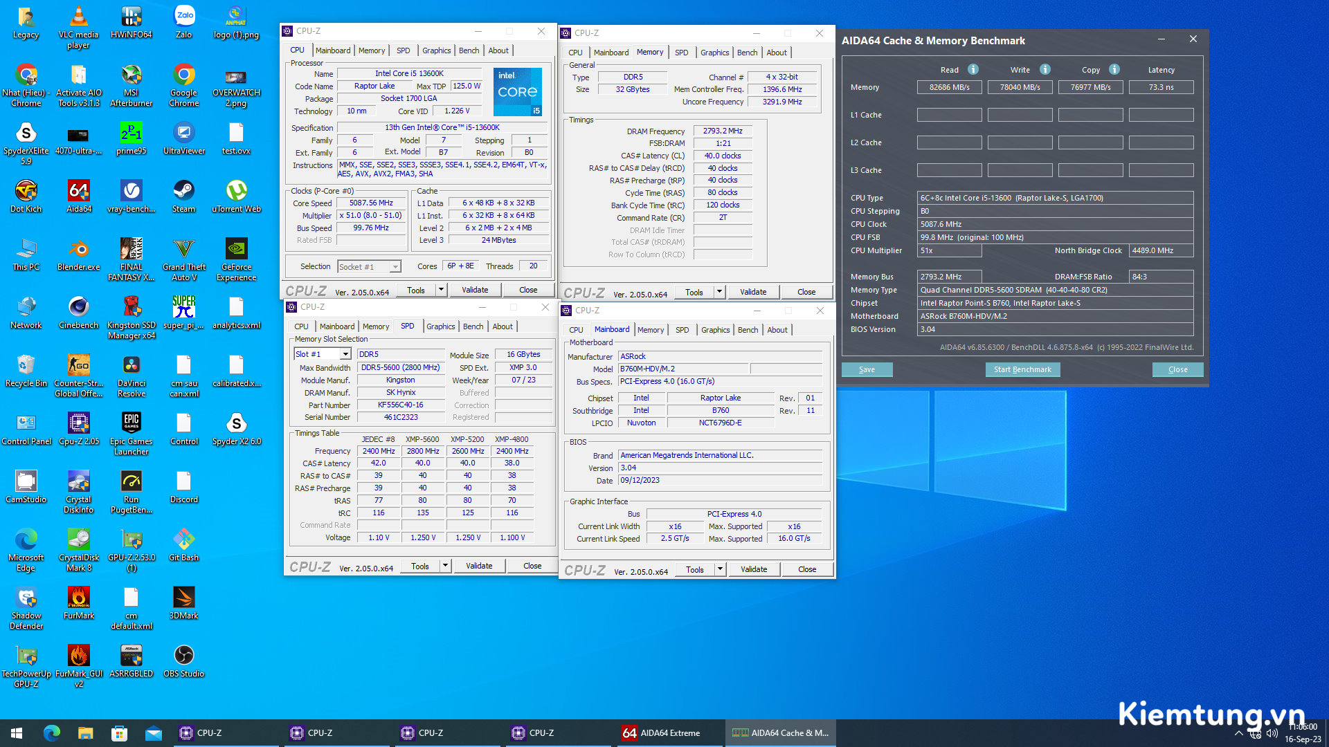The image size is (1329, 747).
Task: Open About tab in SPD window
Action: pos(503,326)
